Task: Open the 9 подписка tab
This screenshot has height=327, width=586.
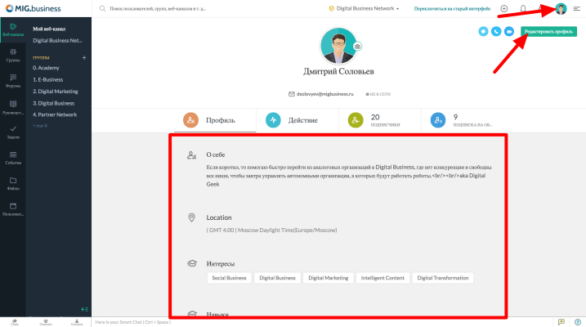Action: (463, 120)
